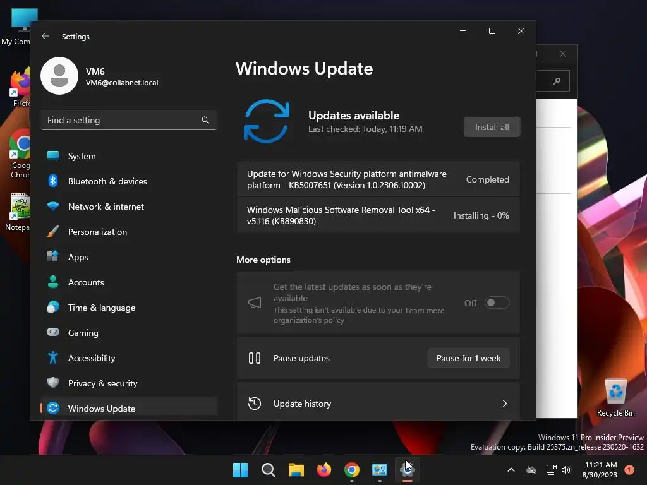Click the Install all button
Screen dimensions: 647x485
(492, 127)
